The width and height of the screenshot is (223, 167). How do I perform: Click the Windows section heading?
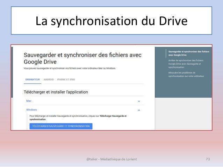pyautogui.click(x=31, y=110)
